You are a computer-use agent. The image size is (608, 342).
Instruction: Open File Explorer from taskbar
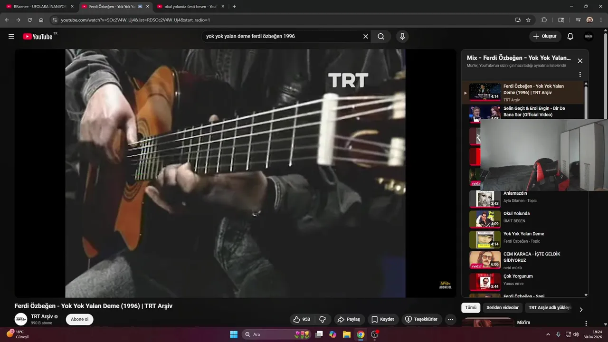(347, 334)
